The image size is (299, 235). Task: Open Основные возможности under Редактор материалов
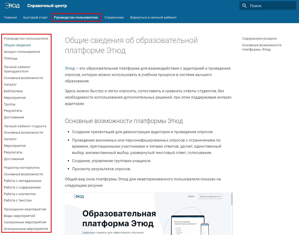pos(23,174)
